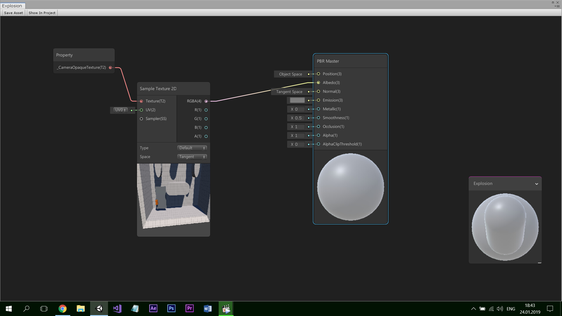Click _CameraOpaqueTexture output port
This screenshot has width=562, height=316.
pyautogui.click(x=110, y=68)
